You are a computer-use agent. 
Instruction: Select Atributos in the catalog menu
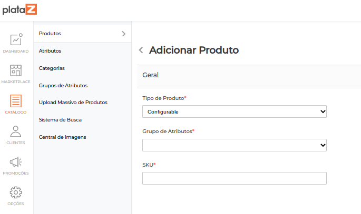click(50, 51)
